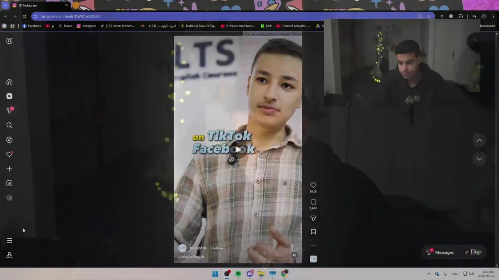Open the TikTok Hazem Moham bookmark
This screenshot has width=499, height=280.
118,26
